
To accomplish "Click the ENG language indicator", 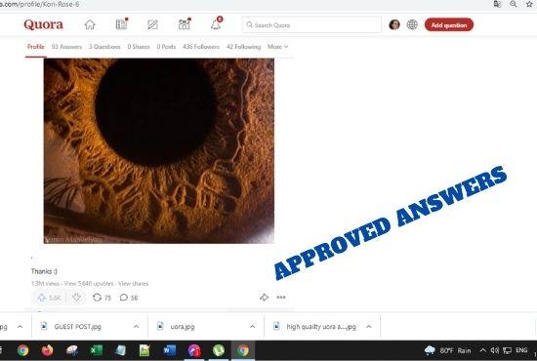I will 521,350.
